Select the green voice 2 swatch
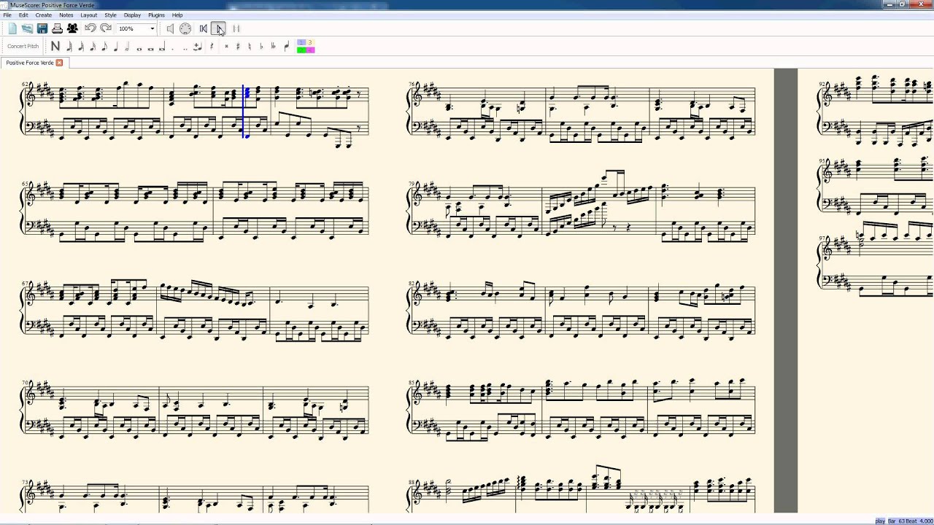The width and height of the screenshot is (934, 525). [301, 50]
